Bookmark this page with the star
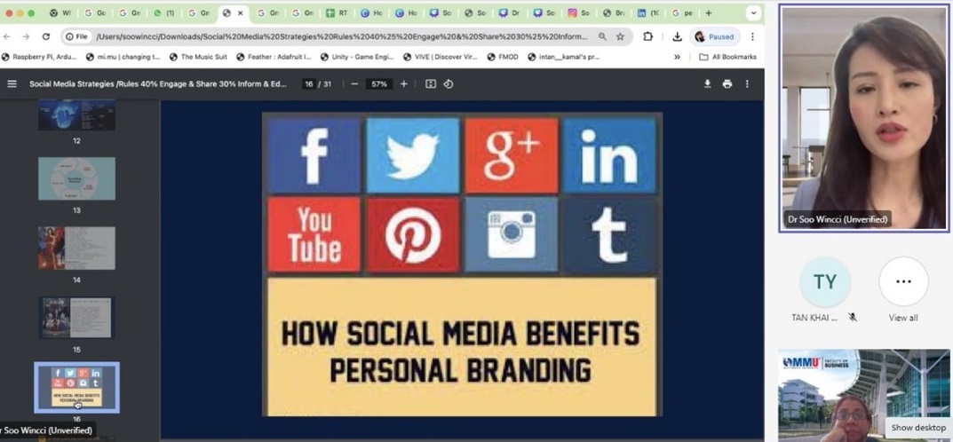 point(620,36)
